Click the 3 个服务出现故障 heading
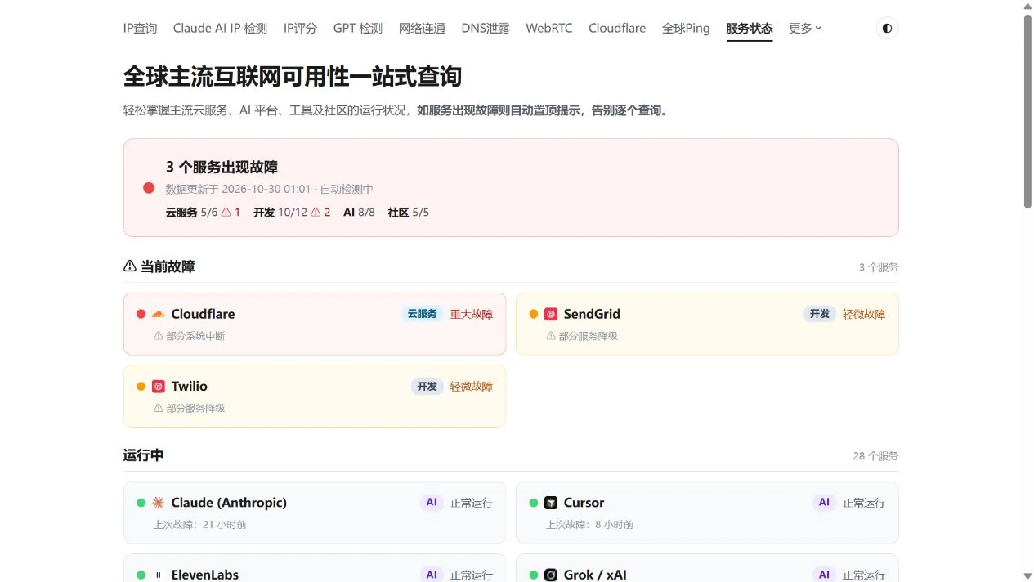Screen dimensions: 1034x582 click(222, 167)
